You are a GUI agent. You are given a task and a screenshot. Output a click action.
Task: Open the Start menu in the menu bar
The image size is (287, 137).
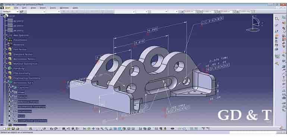(x=8, y=8)
